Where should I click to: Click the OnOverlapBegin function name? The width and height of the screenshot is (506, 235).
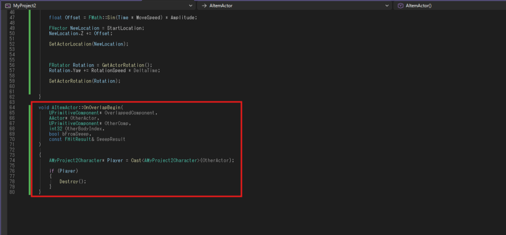tap(98, 107)
